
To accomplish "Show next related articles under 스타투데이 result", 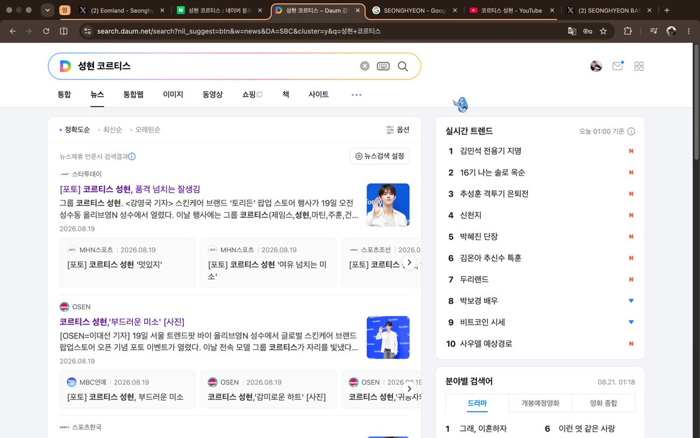I will tap(409, 262).
